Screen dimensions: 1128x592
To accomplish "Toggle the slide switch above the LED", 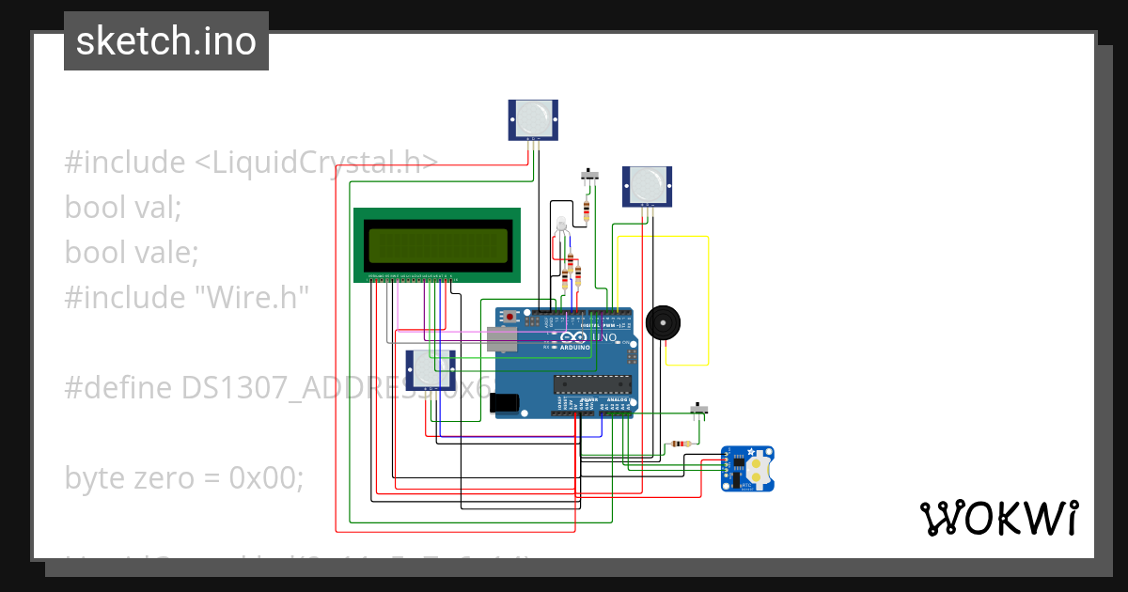I will [587, 177].
